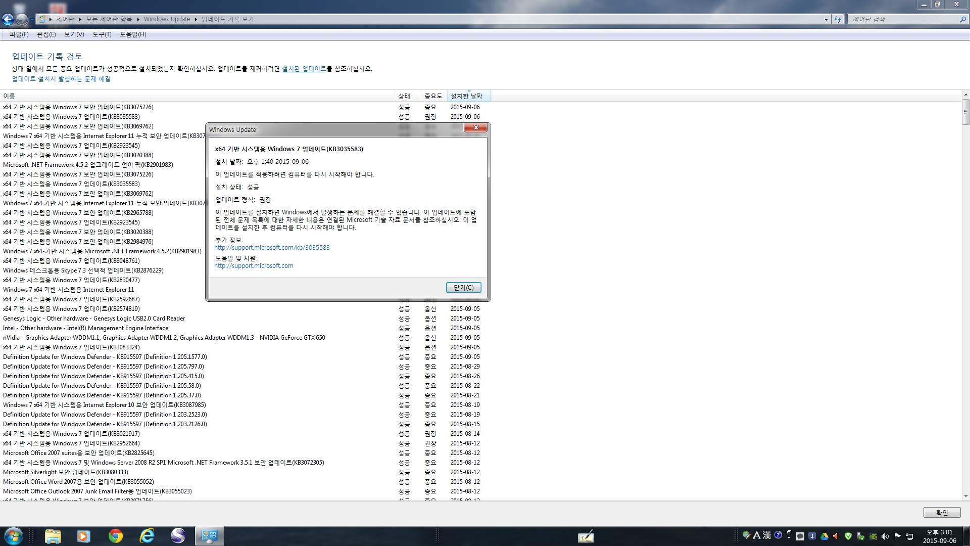Click the purple S application taskbar icon
The height and width of the screenshot is (546, 970).
point(178,536)
